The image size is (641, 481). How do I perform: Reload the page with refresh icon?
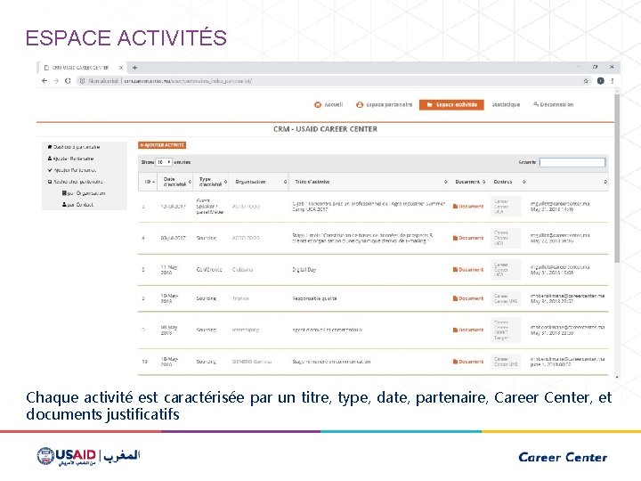point(68,81)
